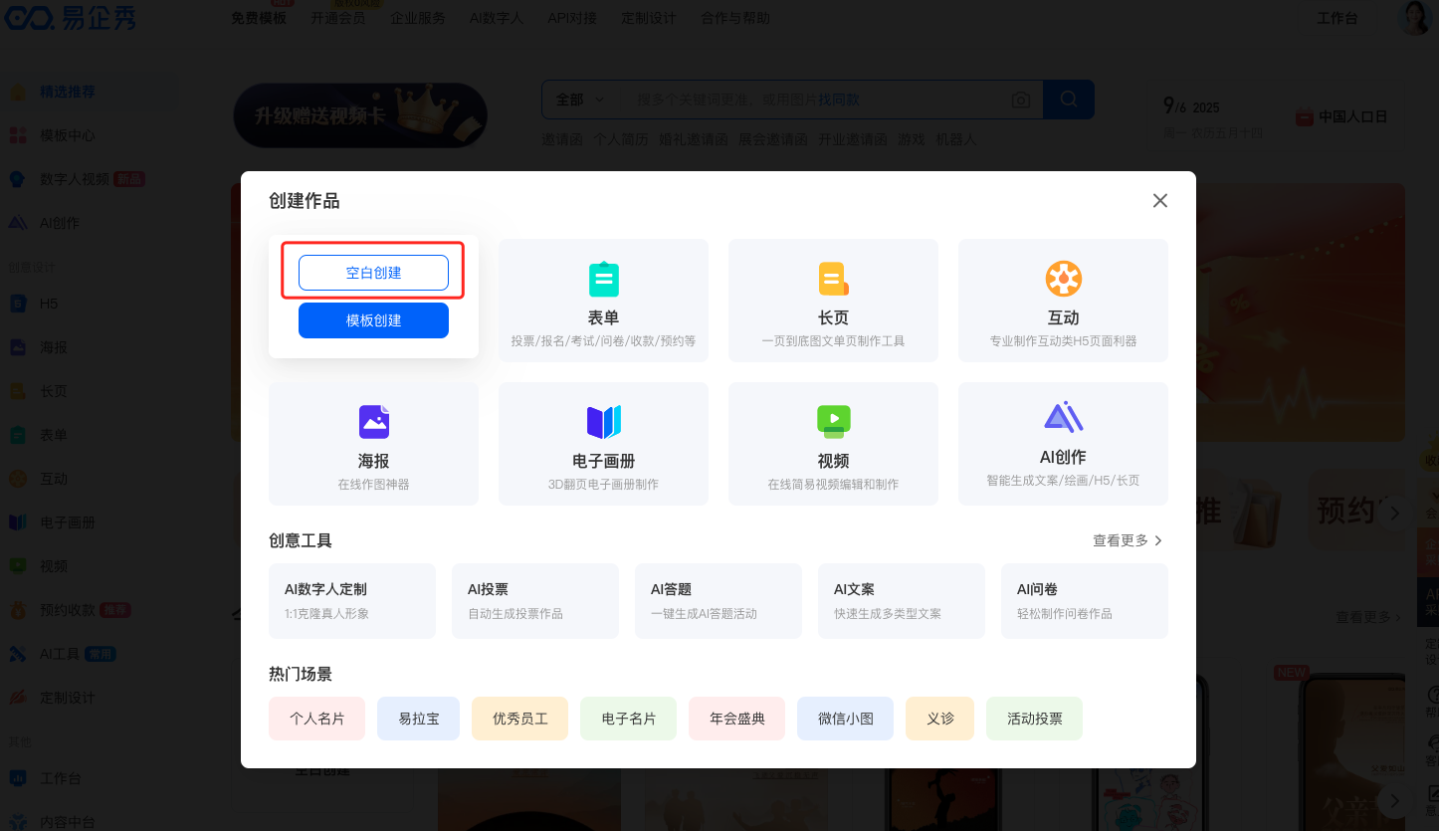Click the 海报 poster icon

(x=373, y=422)
